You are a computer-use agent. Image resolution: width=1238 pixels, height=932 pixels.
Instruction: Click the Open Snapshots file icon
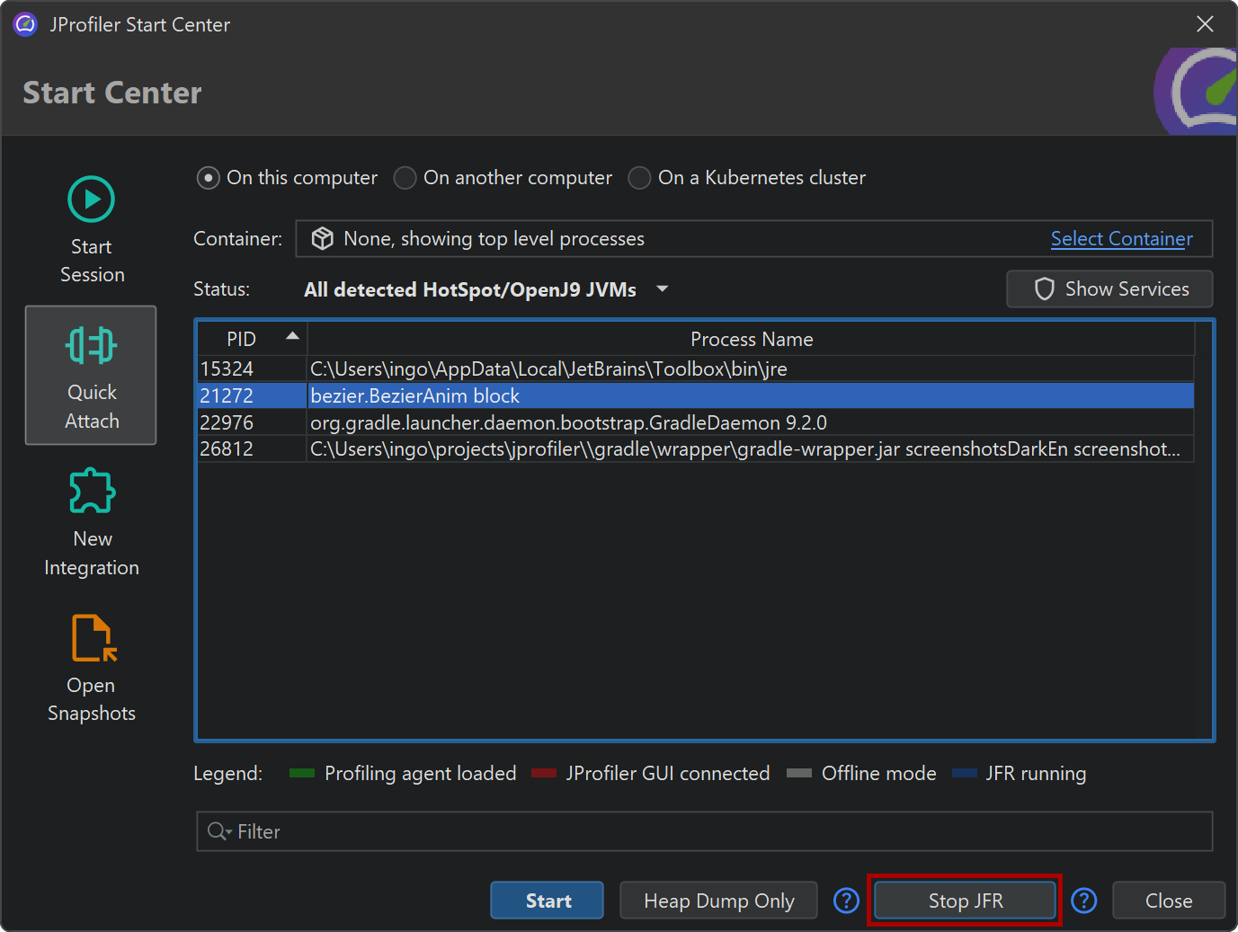94,637
